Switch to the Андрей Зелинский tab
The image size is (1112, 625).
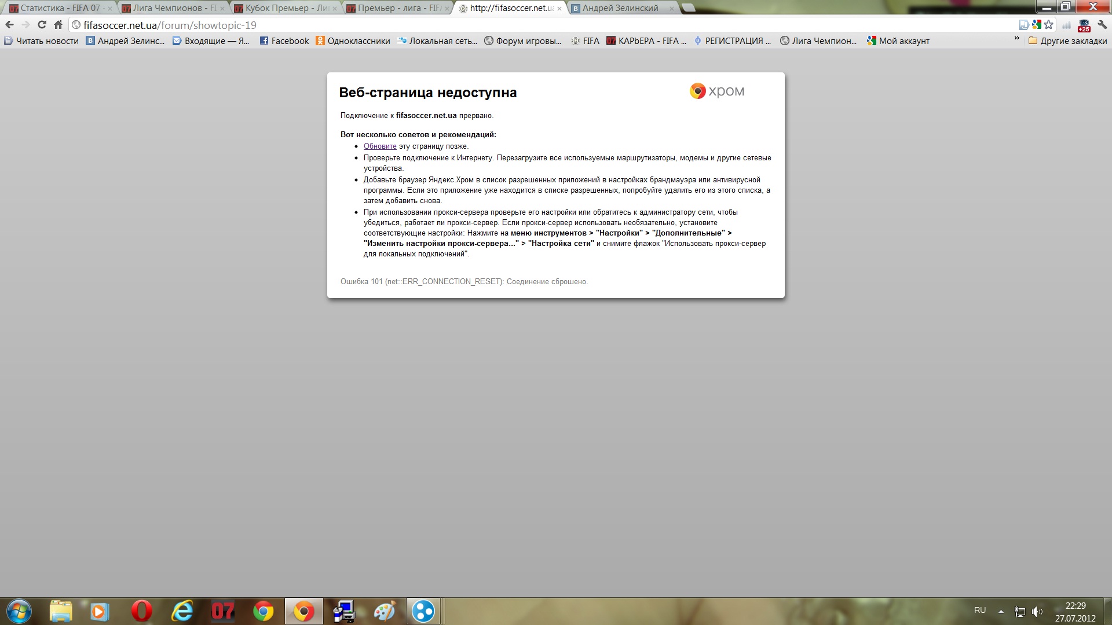tap(620, 8)
